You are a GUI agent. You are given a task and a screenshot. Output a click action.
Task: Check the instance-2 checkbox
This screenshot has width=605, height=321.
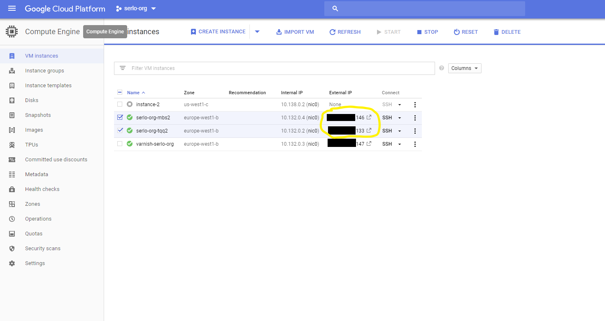point(120,104)
